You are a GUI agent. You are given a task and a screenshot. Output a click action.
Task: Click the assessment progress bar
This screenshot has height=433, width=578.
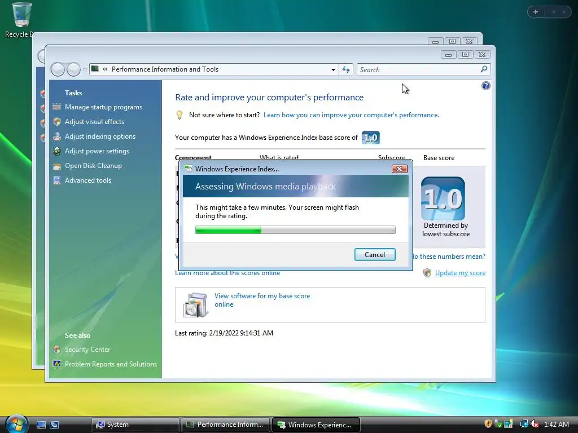tap(295, 230)
